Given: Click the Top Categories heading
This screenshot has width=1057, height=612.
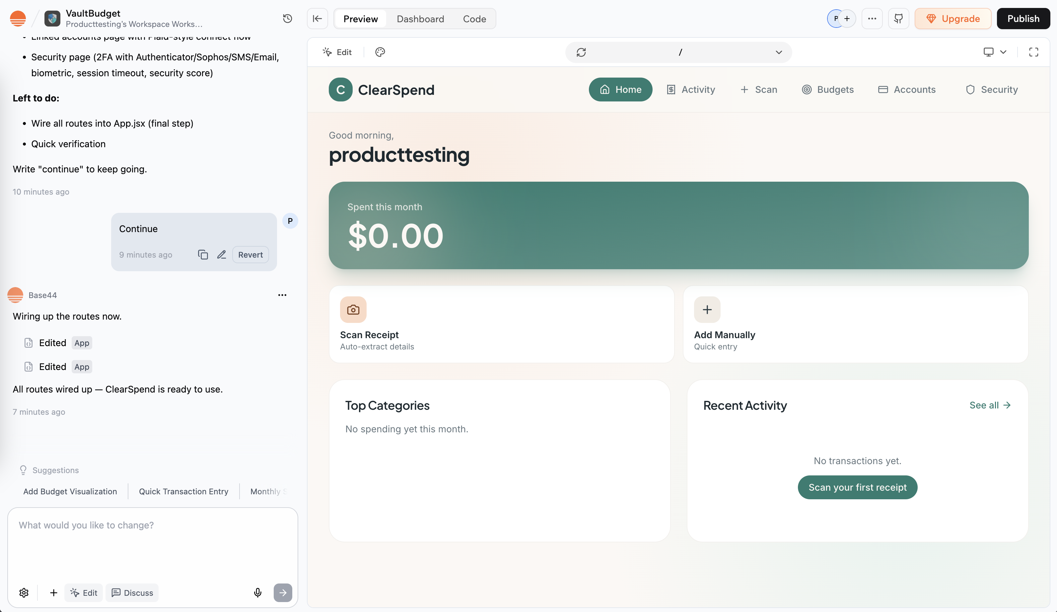Looking at the screenshot, I should (387, 405).
